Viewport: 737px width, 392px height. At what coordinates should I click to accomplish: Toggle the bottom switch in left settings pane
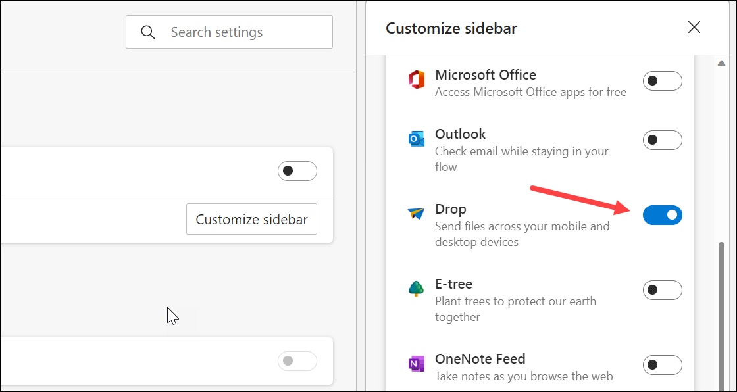point(297,360)
